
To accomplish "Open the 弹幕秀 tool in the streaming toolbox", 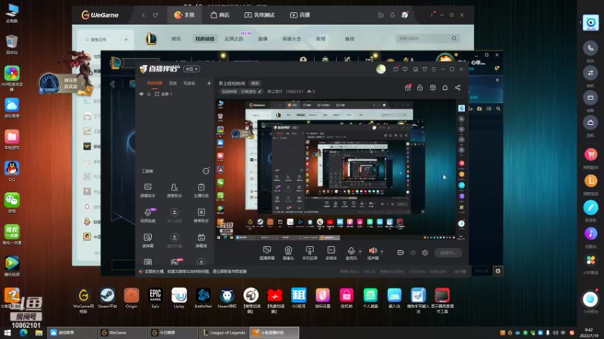I will pos(201,240).
